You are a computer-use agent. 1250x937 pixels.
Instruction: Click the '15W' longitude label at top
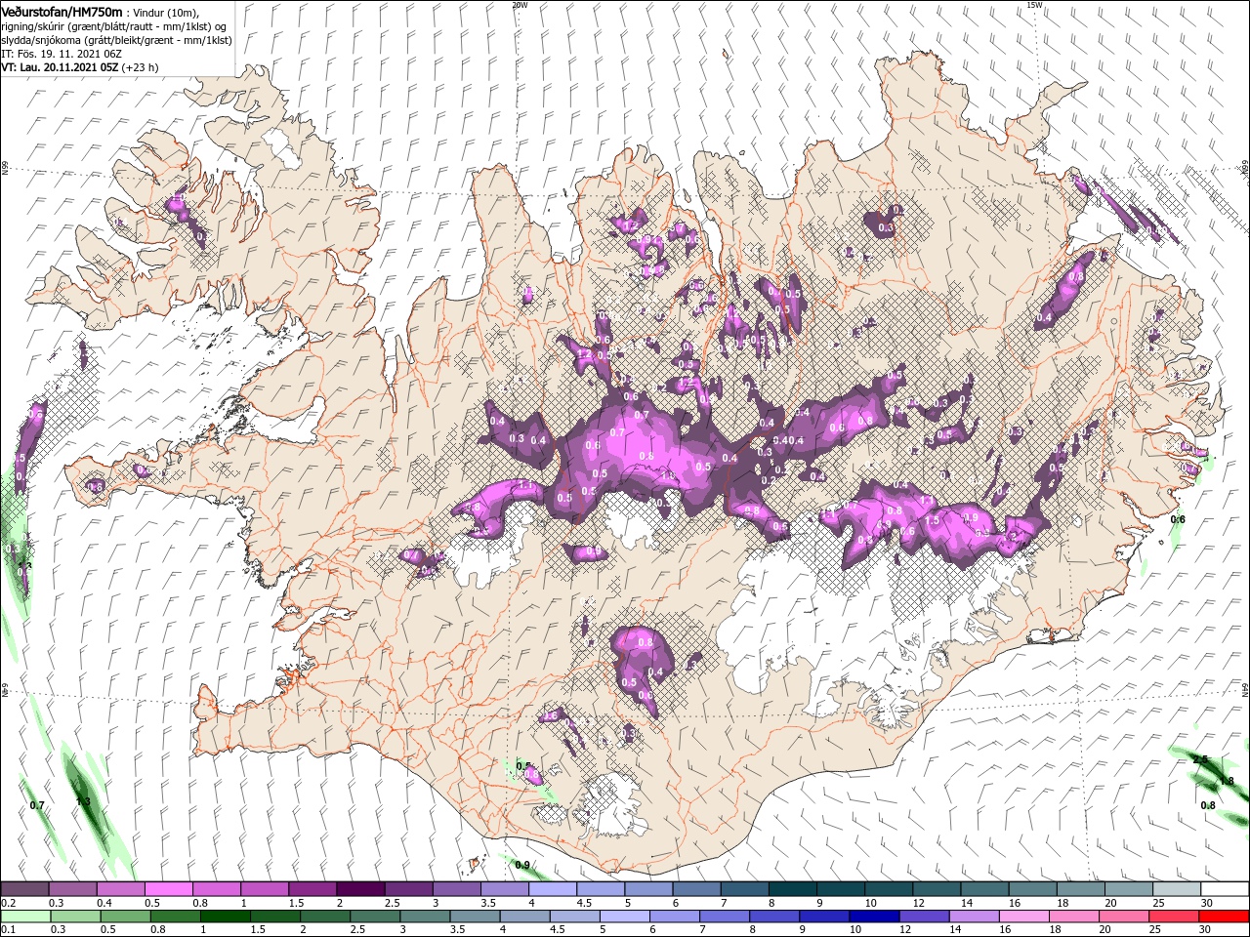(x=1034, y=4)
